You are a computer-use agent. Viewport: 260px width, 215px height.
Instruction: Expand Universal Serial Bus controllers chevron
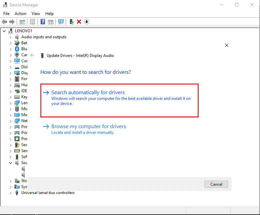click(10, 193)
